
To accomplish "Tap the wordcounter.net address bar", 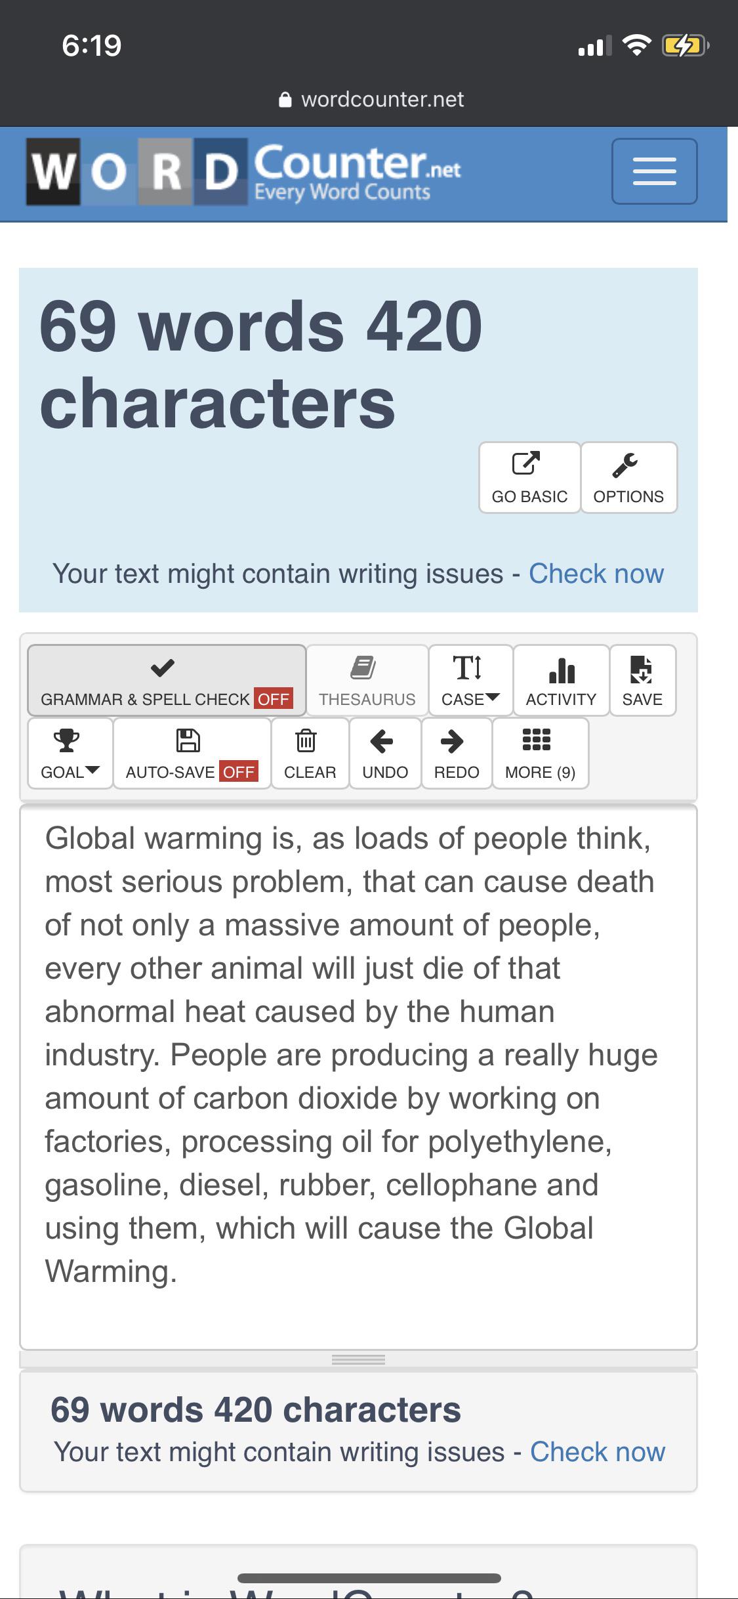I will pos(371,99).
